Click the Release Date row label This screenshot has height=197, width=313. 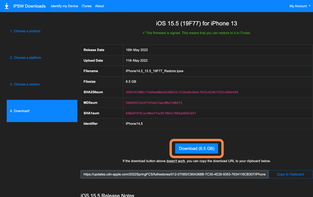tap(94, 50)
